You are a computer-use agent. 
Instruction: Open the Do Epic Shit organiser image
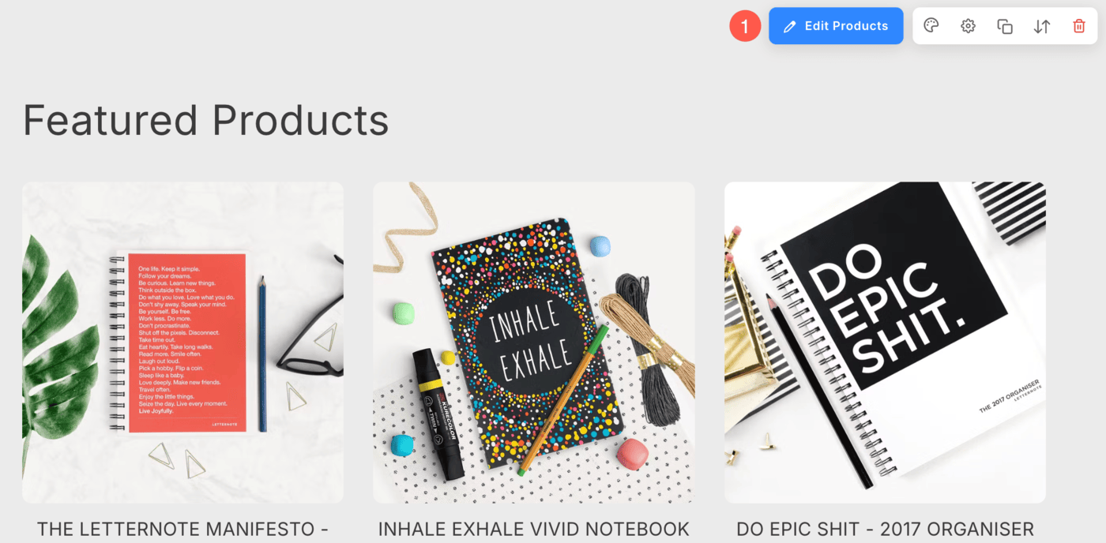coord(885,343)
